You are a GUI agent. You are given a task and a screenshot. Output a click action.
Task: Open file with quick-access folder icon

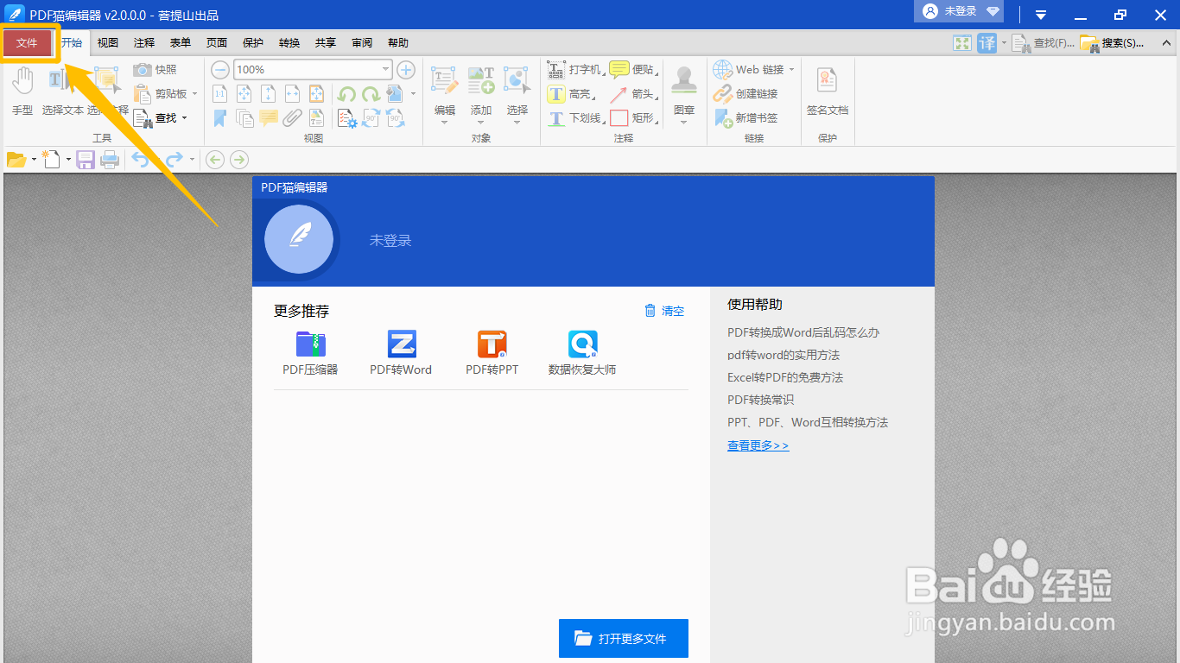click(x=16, y=159)
